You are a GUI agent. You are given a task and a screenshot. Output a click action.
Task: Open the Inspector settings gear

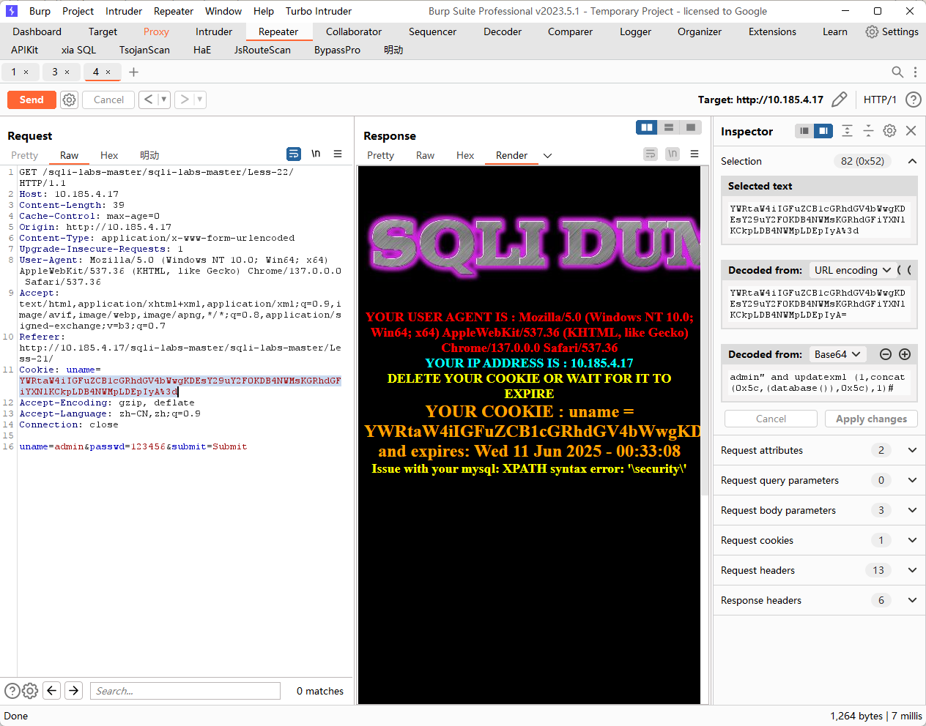tap(889, 130)
